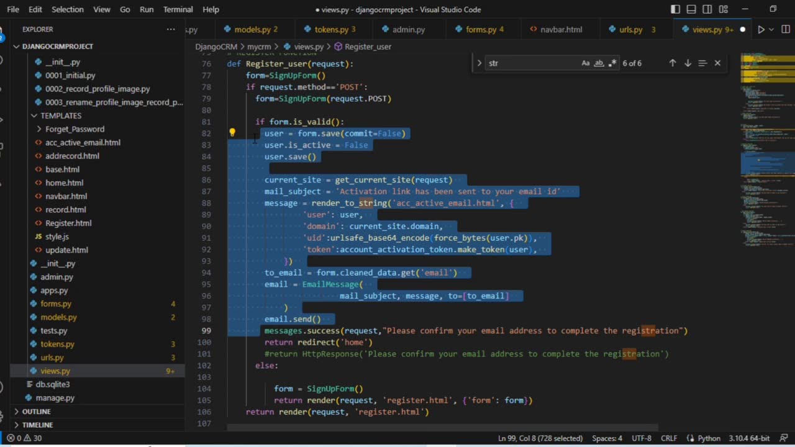
Task: Open navbar.html in the explorer tree
Action: (66, 196)
